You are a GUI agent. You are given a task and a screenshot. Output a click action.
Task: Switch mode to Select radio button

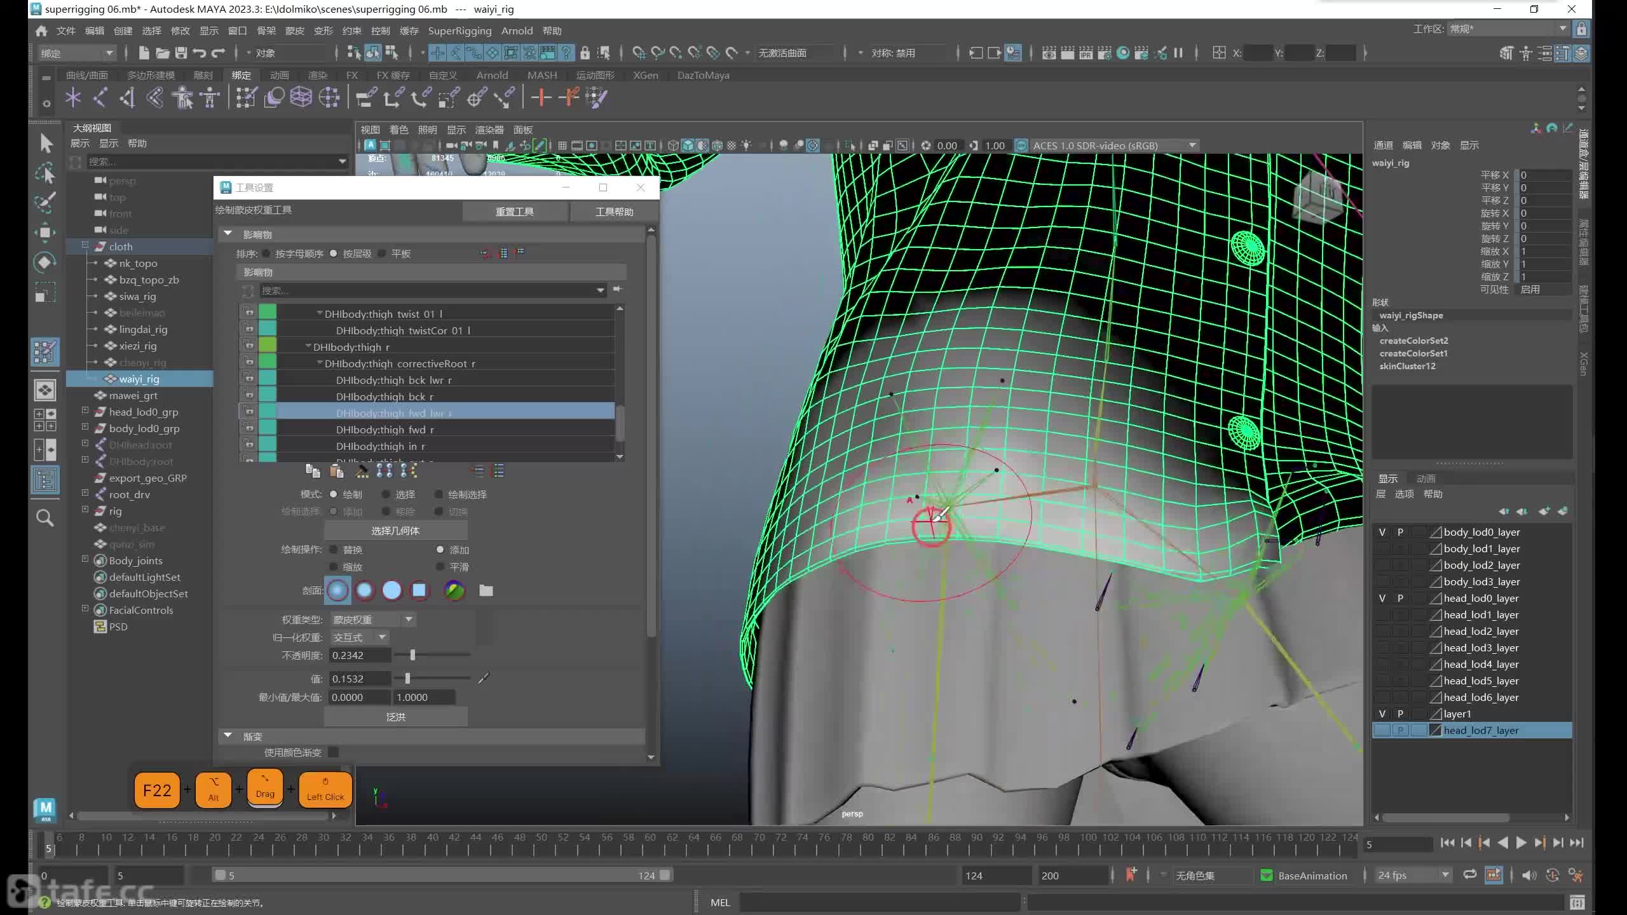(x=386, y=494)
